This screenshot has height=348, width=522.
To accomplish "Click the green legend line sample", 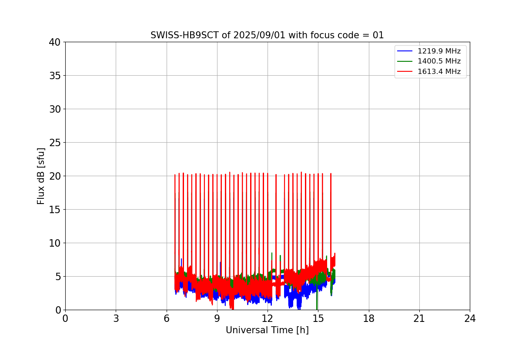I will click(405, 61).
